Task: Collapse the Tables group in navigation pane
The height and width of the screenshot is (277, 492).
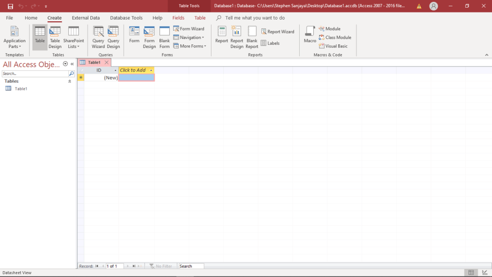Action: tap(70, 81)
